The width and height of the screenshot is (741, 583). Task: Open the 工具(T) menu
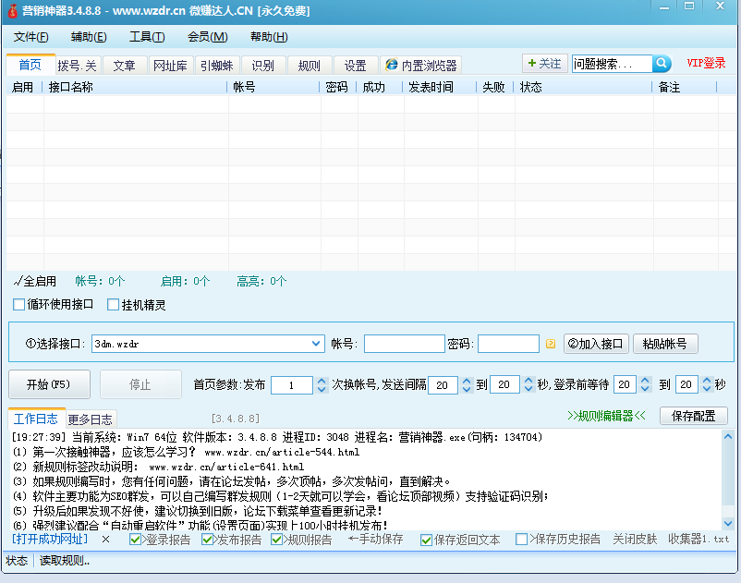pos(146,37)
